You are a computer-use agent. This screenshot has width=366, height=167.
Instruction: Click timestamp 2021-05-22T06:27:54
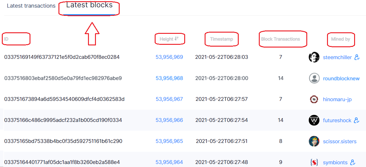click(222, 120)
